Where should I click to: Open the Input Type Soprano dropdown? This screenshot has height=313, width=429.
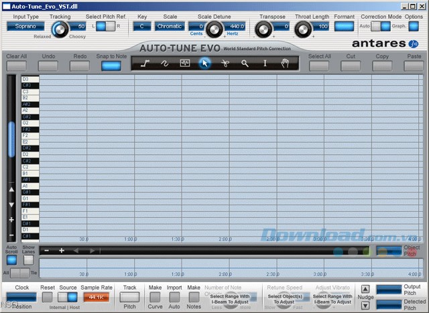point(25,26)
